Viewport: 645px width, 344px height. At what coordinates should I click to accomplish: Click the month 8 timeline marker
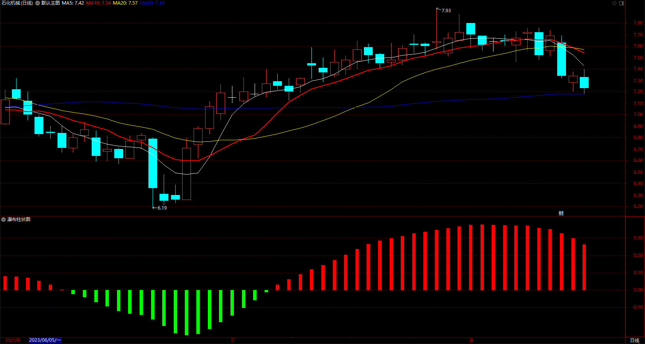[472, 340]
